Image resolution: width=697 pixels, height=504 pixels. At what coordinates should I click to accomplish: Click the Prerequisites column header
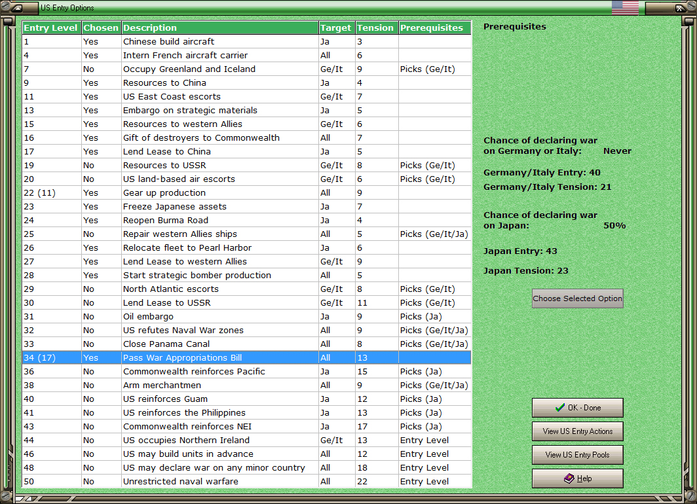pos(434,27)
